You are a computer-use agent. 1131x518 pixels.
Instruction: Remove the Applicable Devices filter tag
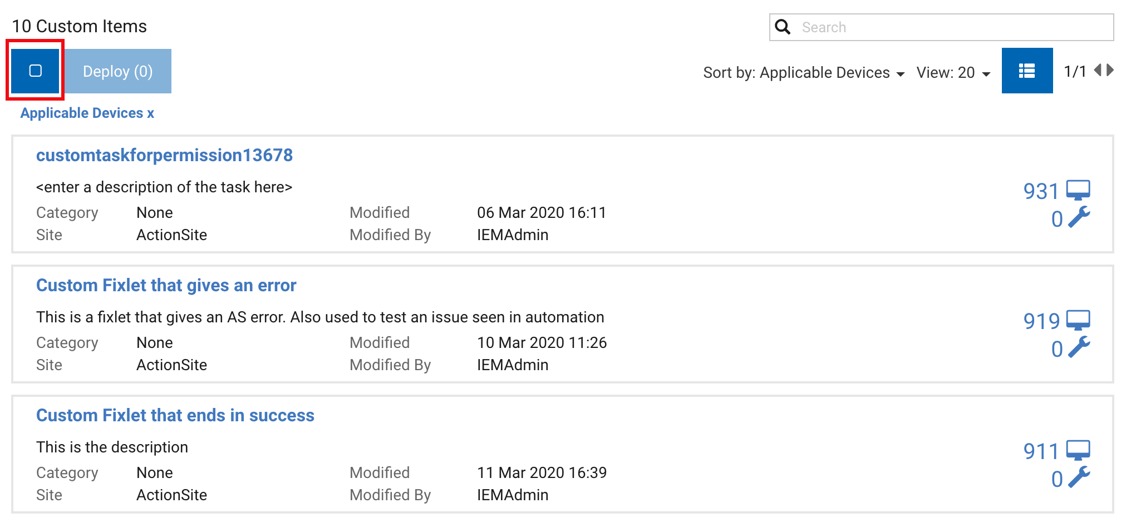click(x=150, y=113)
